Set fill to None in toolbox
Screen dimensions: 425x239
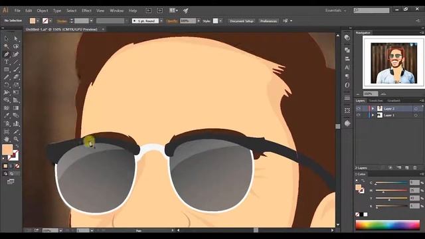17,166
